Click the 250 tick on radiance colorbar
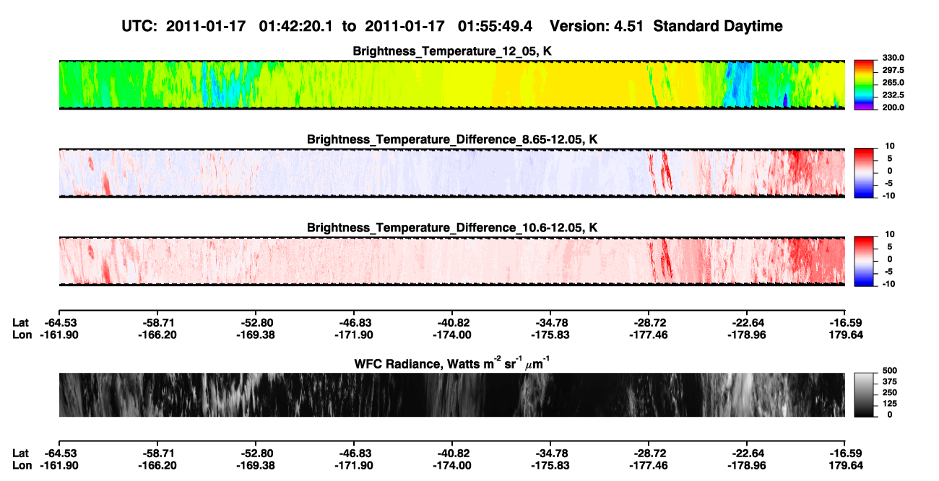 tap(891, 393)
